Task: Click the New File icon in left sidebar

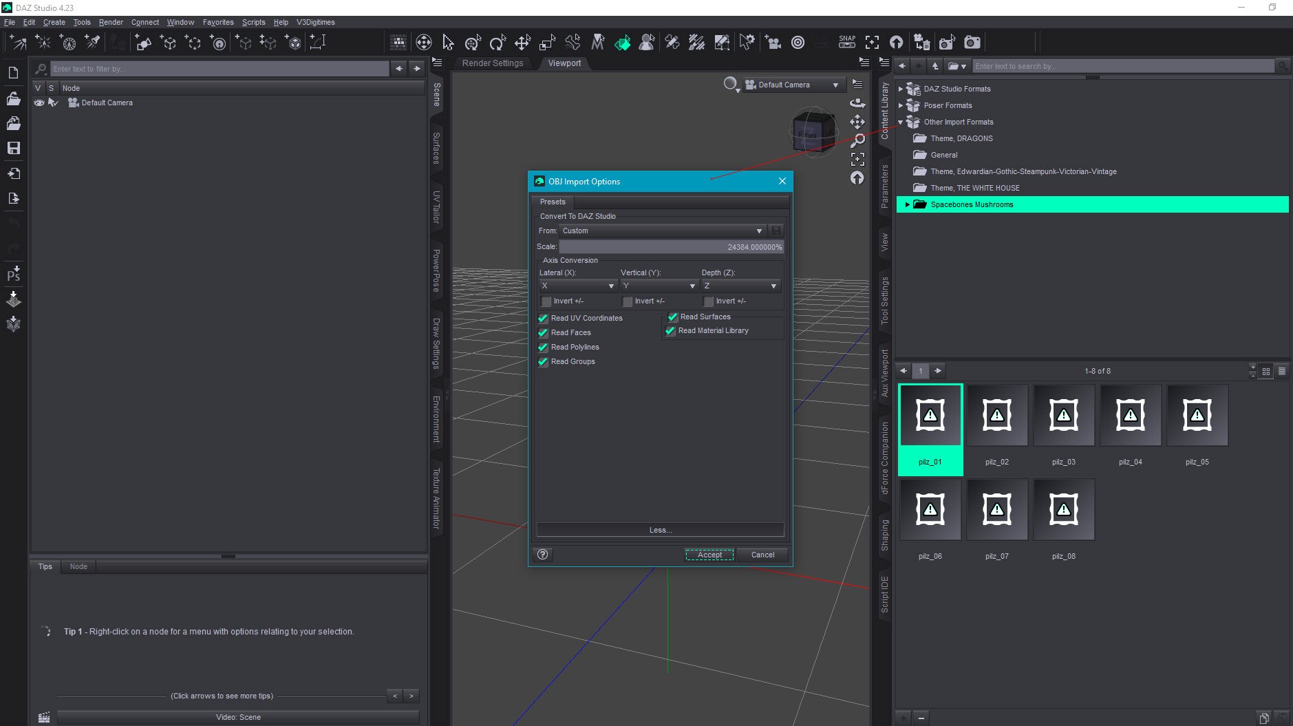Action: [x=13, y=73]
